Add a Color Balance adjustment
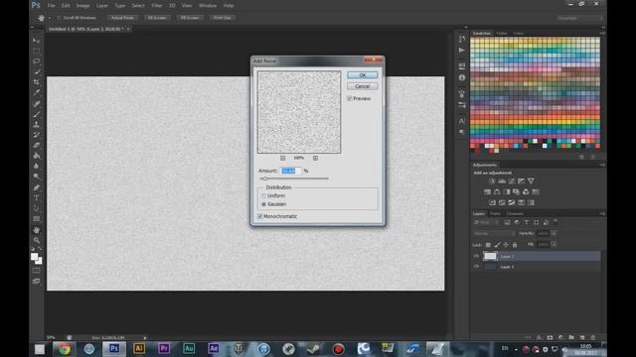Image resolution: width=636 pixels, height=357 pixels. [497, 191]
